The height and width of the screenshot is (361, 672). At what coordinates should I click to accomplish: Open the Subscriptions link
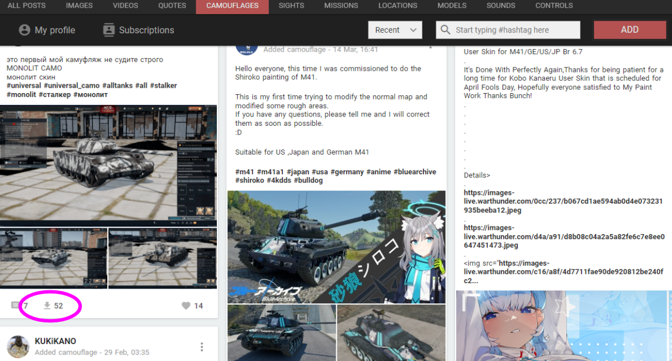pos(147,30)
